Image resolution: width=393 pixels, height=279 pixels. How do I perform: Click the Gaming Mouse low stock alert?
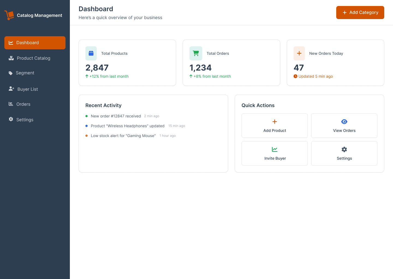(x=123, y=136)
